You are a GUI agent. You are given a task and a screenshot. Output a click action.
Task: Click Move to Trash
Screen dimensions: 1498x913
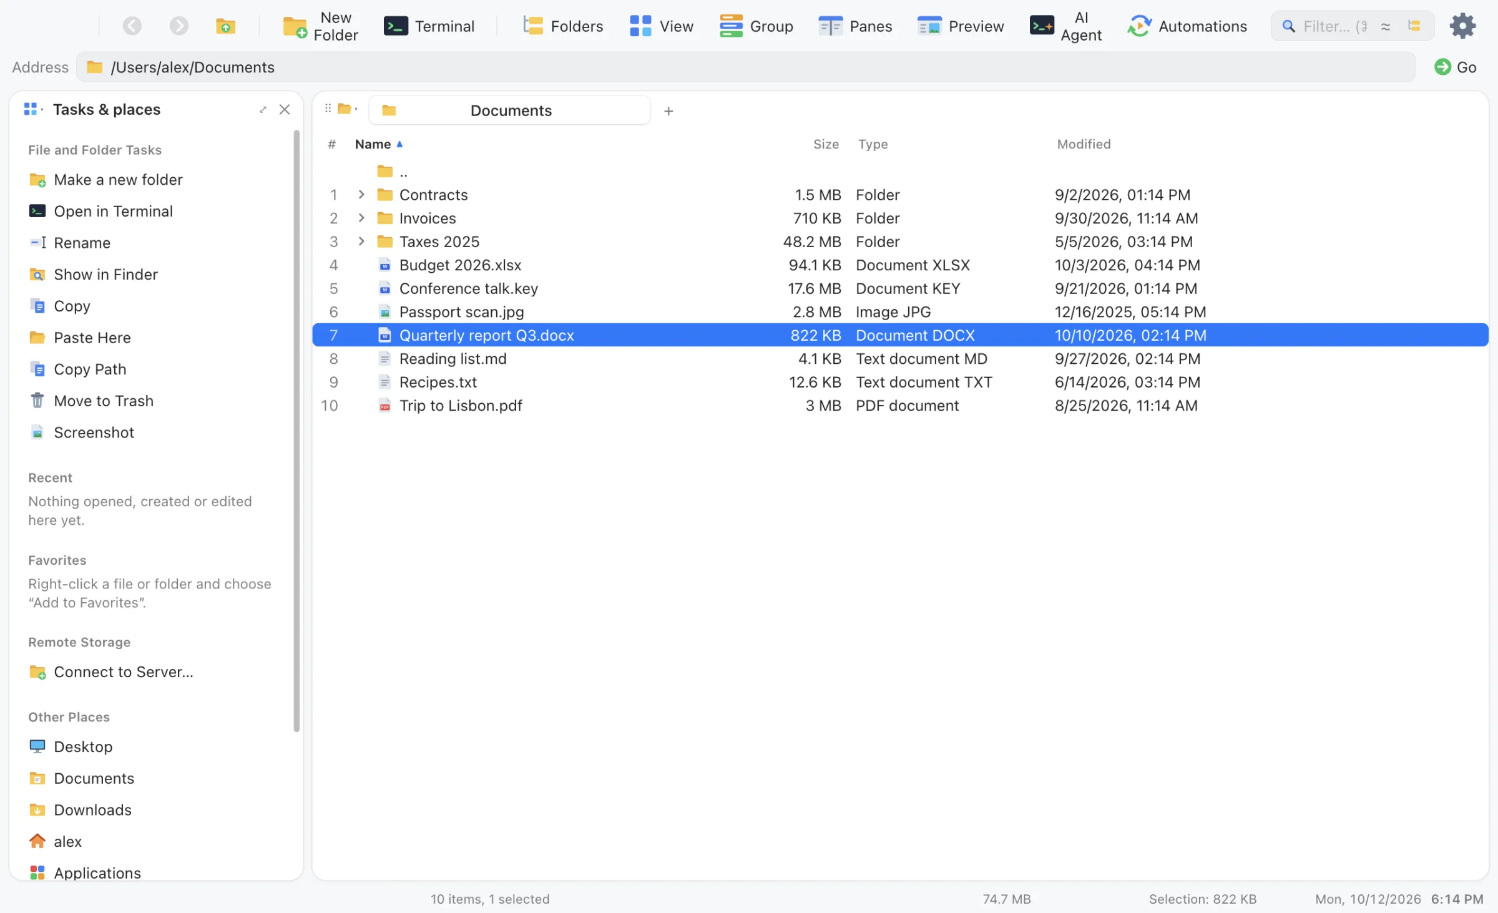(91, 401)
